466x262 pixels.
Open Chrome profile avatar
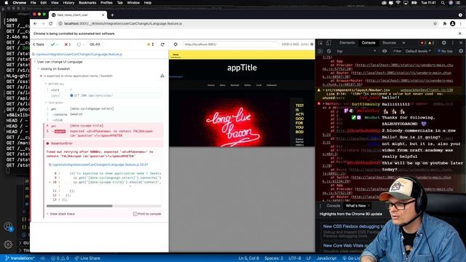coord(453,23)
